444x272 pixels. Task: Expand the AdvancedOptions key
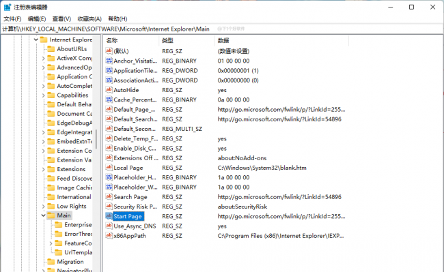pos(43,67)
